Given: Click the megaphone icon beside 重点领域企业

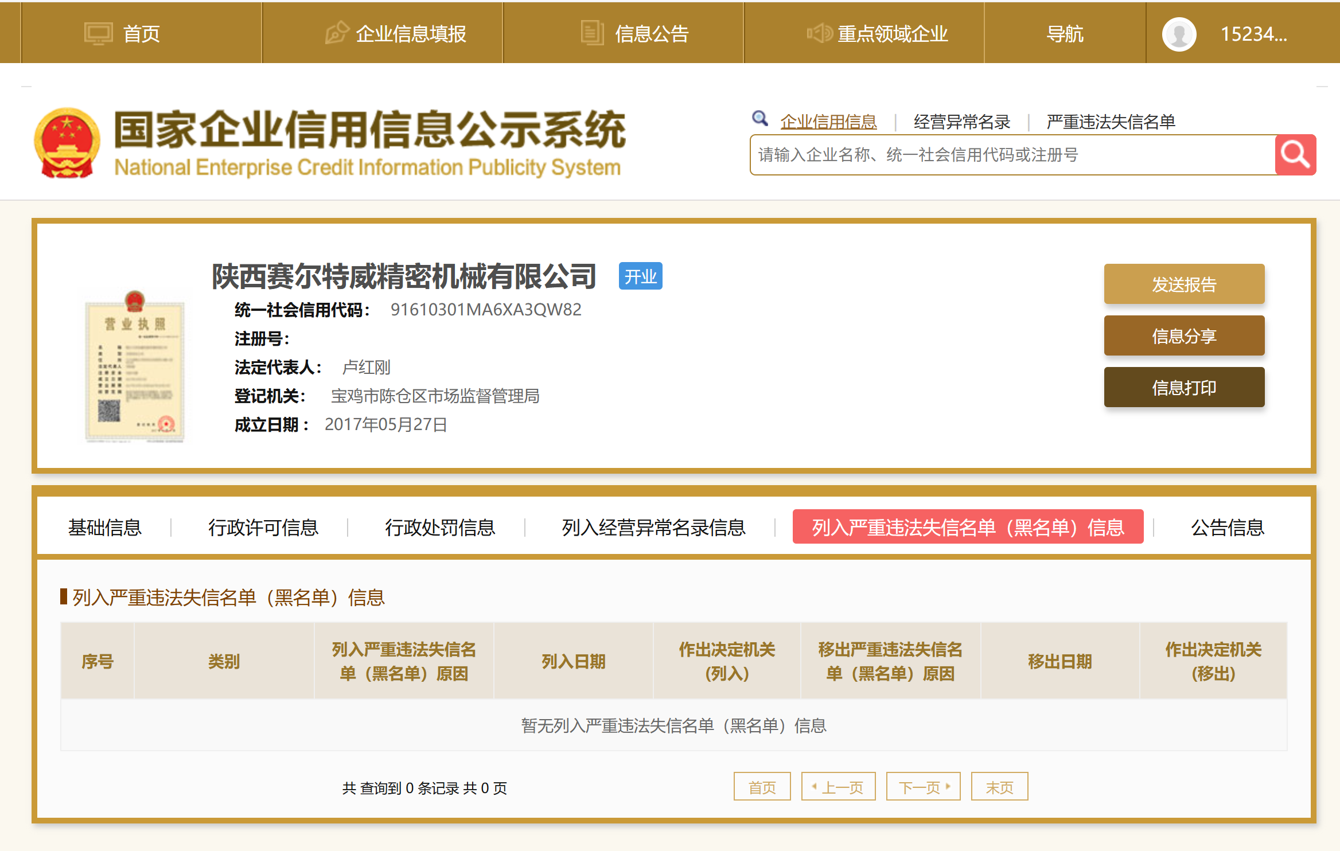Looking at the screenshot, I should point(819,33).
